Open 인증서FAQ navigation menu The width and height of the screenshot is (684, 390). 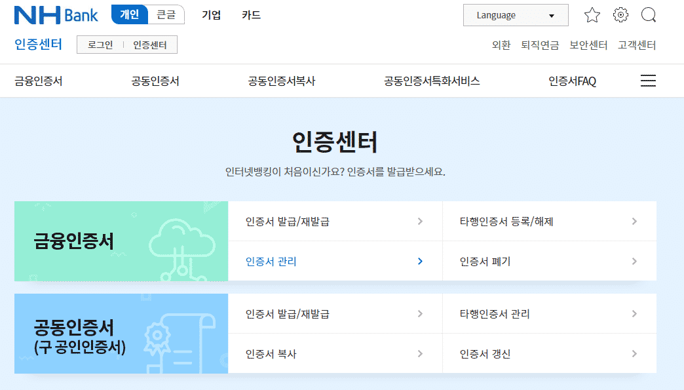coord(573,81)
